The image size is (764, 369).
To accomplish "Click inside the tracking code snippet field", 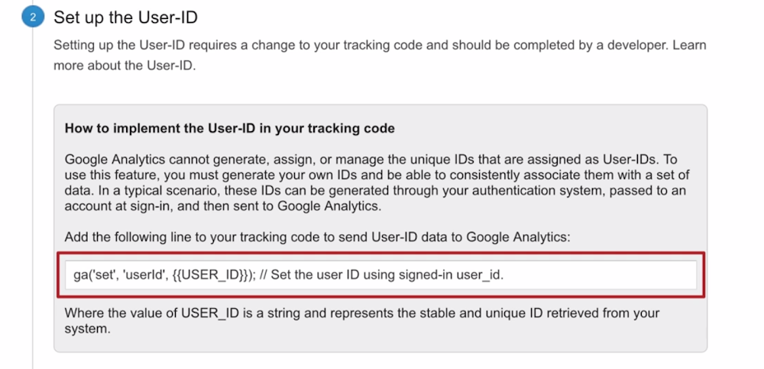I will (x=380, y=274).
